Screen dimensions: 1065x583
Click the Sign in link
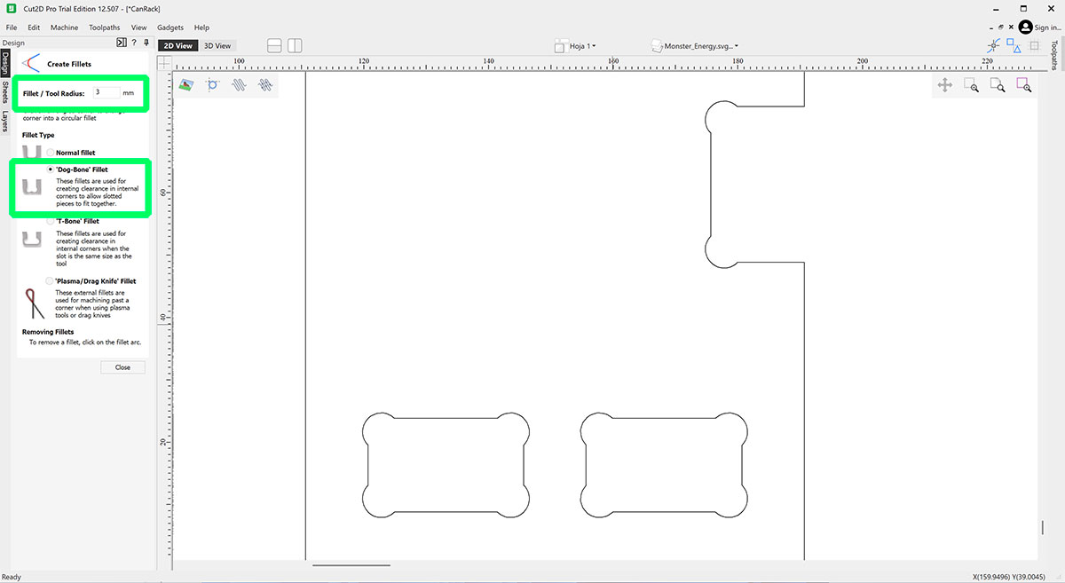(x=1047, y=28)
